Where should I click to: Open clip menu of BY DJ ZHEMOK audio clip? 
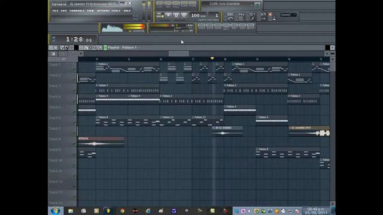214,128
